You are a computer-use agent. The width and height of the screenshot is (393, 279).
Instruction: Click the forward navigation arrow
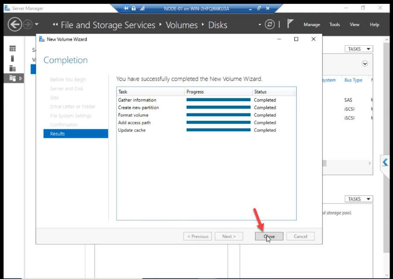pos(28,24)
